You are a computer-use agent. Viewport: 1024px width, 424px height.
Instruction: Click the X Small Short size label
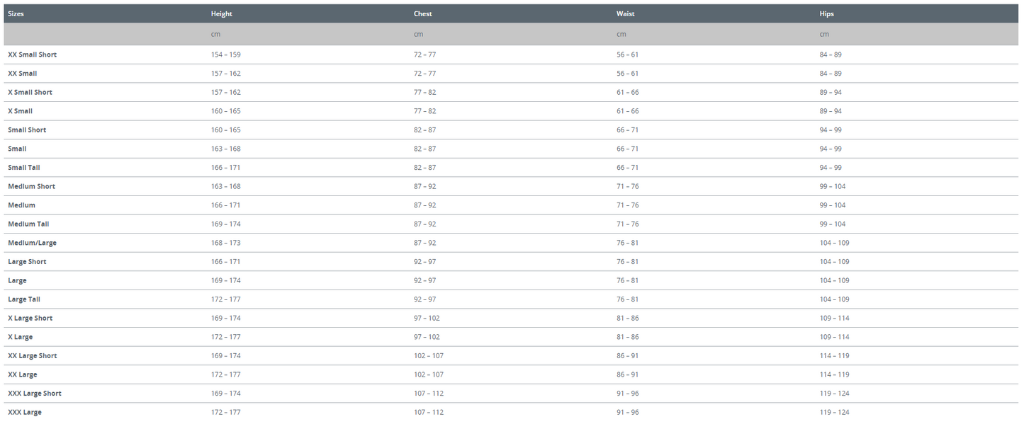point(30,93)
